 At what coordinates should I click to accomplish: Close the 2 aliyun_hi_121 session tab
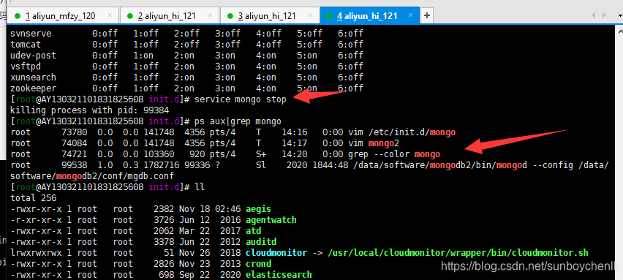pos(211,15)
